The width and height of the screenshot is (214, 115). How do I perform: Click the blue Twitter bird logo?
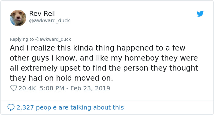click(x=200, y=14)
